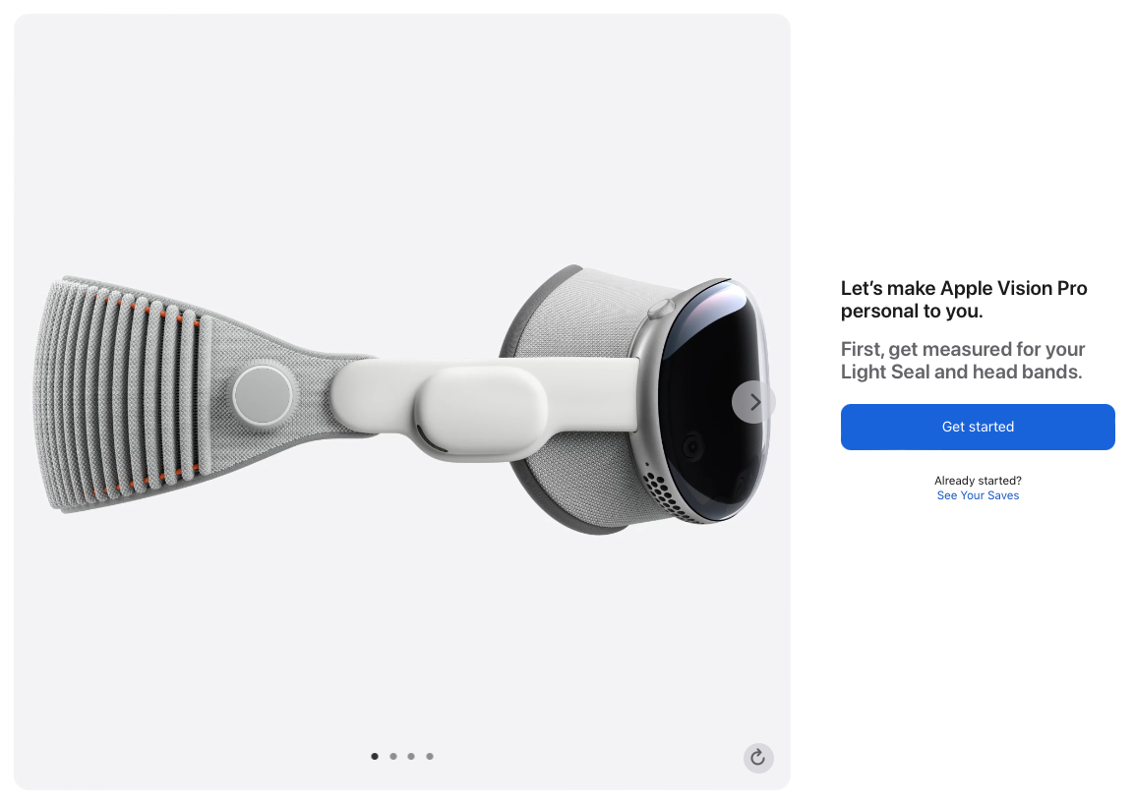1134x806 pixels.
Task: Click the "Already started?" label
Action: pos(978,481)
